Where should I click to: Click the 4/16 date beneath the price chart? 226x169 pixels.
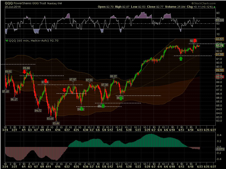[x=58, y=130]
